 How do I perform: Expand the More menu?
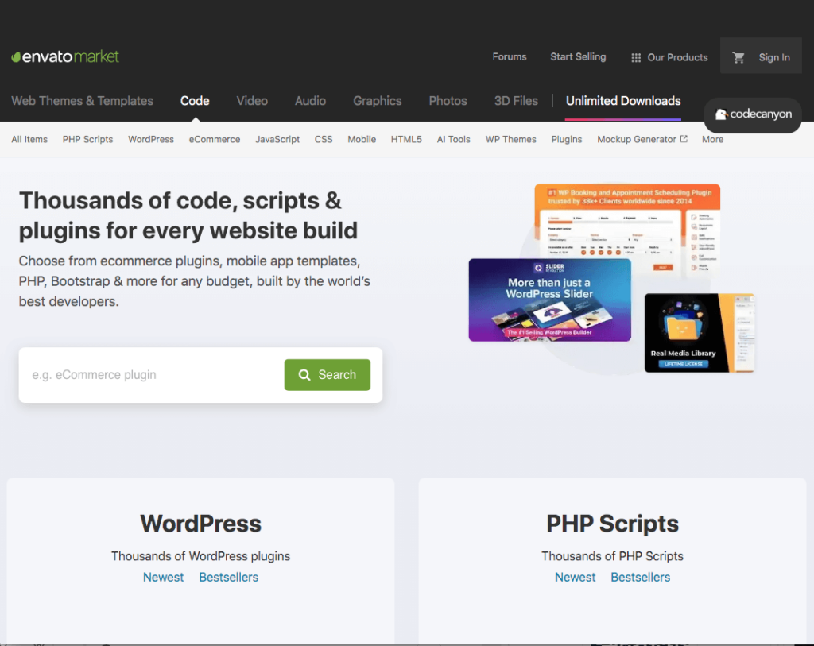712,139
